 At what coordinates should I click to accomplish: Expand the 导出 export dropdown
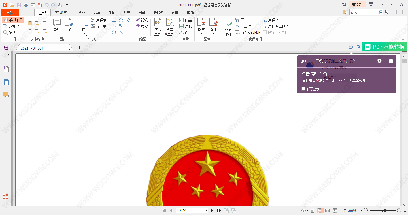click(x=250, y=26)
